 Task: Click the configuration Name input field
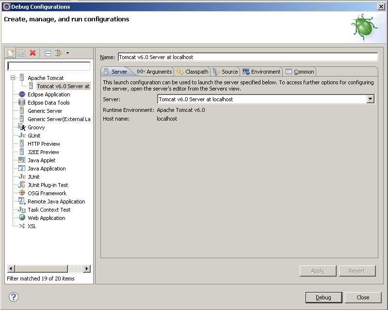click(248, 57)
